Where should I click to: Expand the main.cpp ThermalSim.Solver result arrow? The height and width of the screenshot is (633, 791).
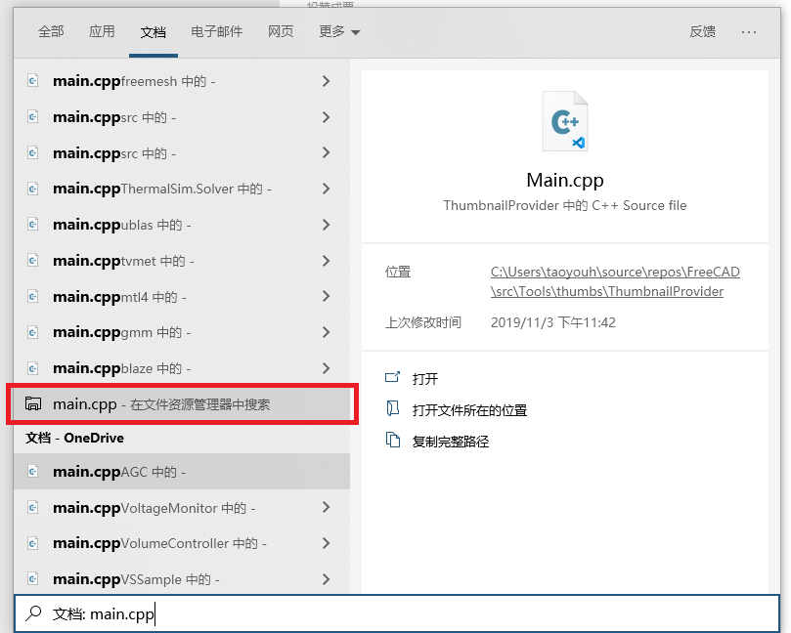(326, 189)
